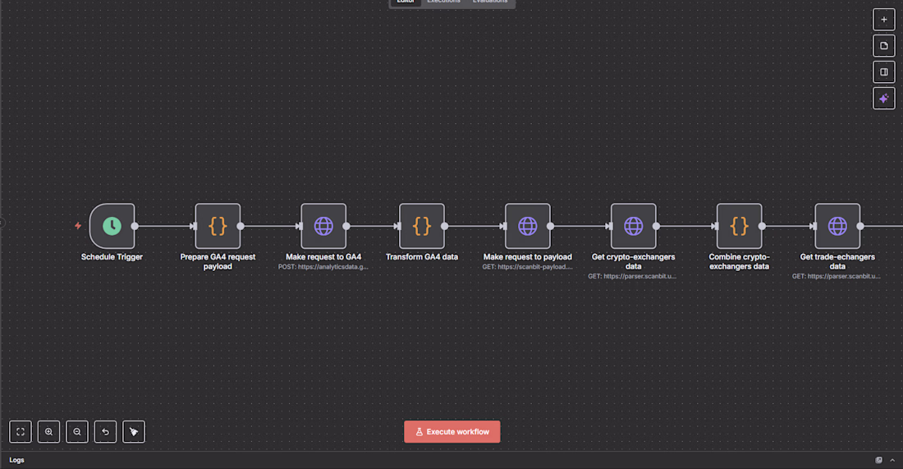Click the "Combine crypto-exchangers data" label
903x469 pixels.
(x=740, y=261)
